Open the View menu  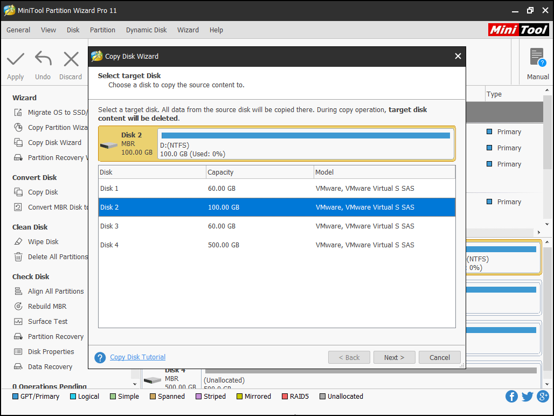click(49, 30)
